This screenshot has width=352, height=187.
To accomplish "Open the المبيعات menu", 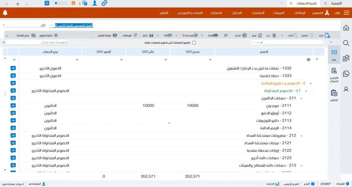I will pyautogui.click(x=278, y=13).
